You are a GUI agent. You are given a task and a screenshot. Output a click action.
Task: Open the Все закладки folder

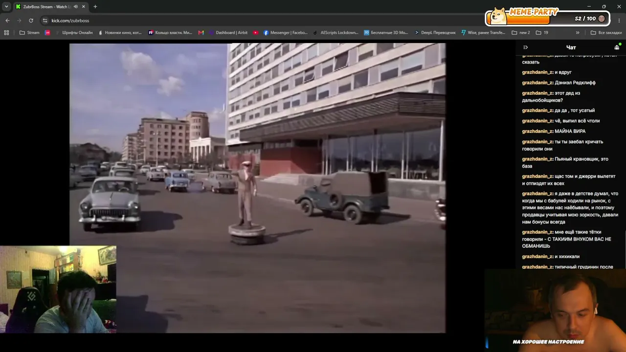coord(606,33)
